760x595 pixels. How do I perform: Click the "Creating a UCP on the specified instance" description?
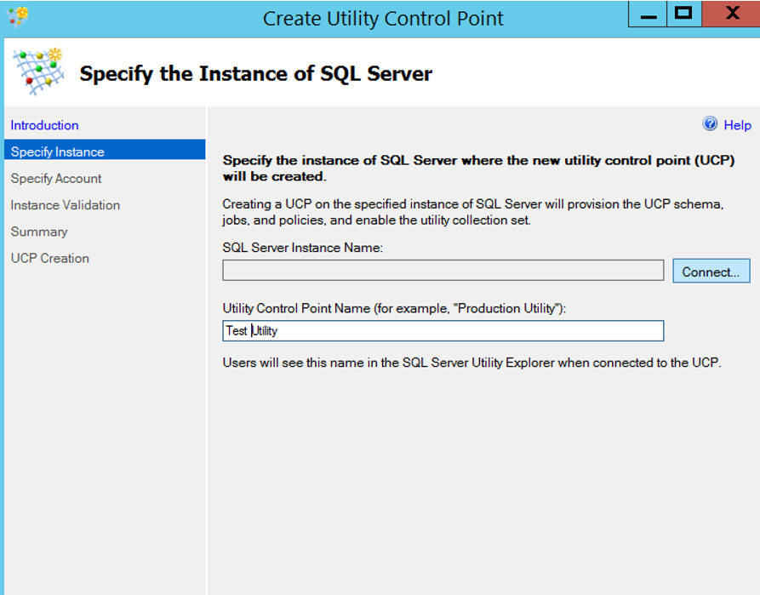[473, 212]
